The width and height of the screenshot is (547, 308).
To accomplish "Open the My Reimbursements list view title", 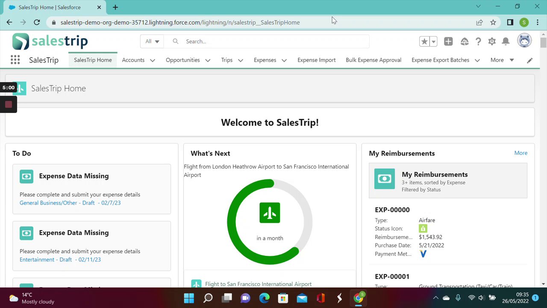I will pos(435,175).
